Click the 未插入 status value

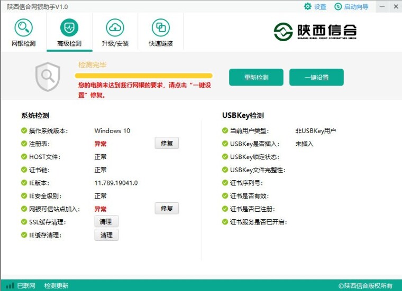click(x=304, y=144)
